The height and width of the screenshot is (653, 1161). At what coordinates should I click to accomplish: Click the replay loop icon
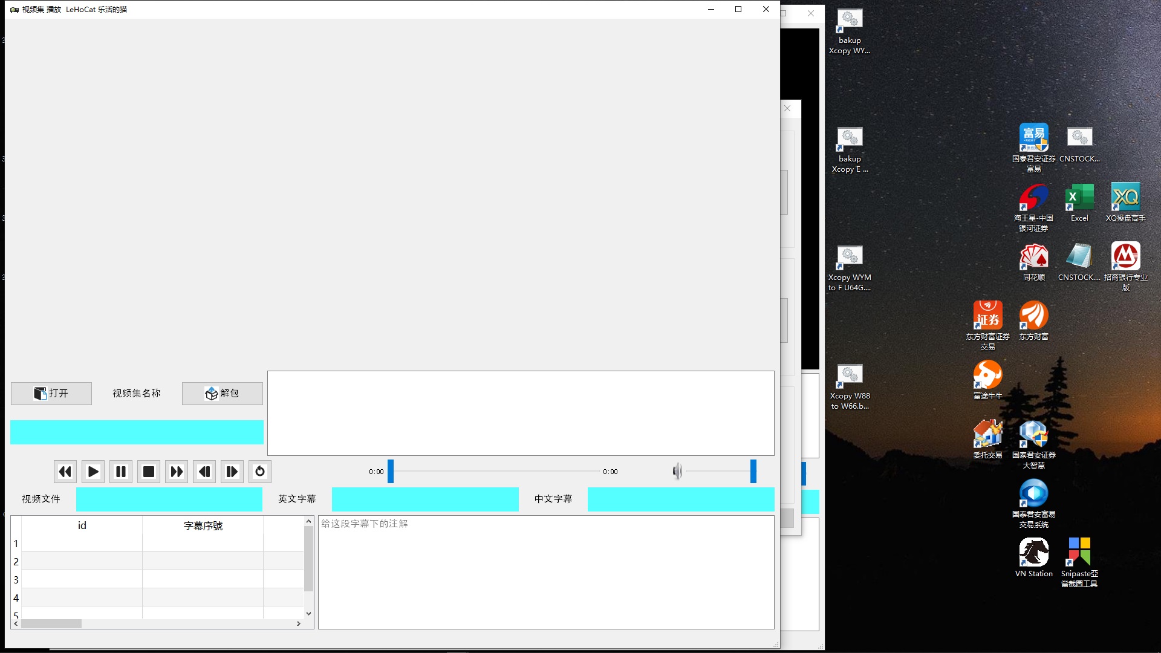(260, 472)
